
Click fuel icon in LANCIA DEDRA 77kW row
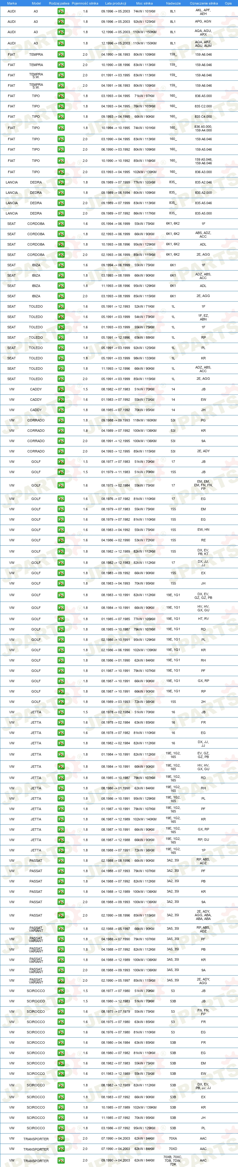tap(61, 183)
